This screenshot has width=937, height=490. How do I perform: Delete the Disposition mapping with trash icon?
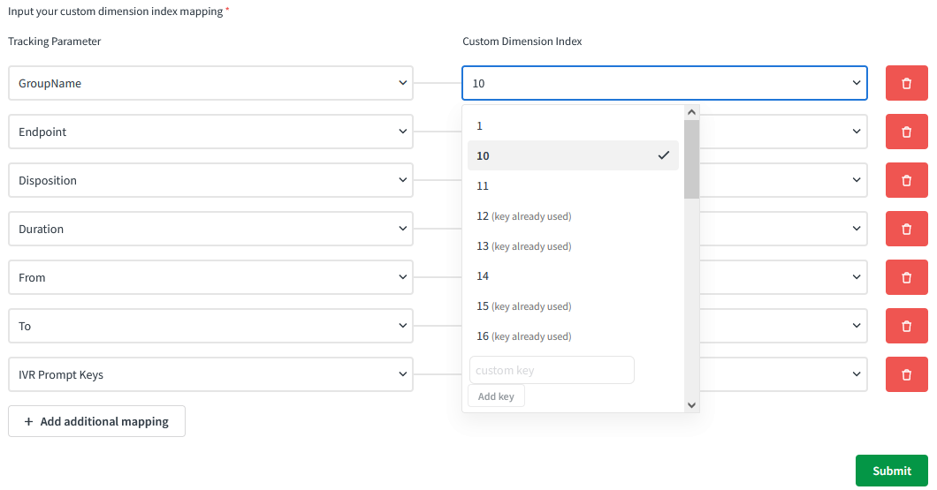(906, 180)
